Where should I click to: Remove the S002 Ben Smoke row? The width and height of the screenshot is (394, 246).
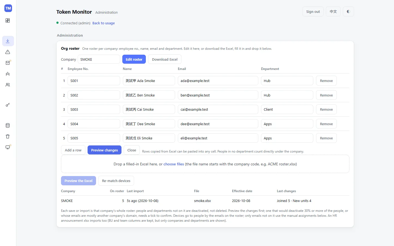coord(326,95)
